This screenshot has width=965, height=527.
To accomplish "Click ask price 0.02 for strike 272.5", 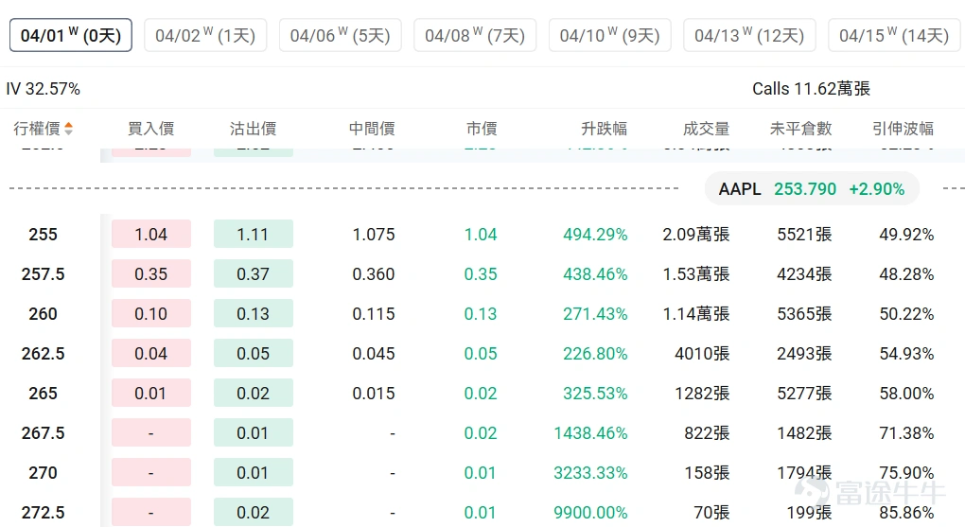I will pyautogui.click(x=254, y=512).
